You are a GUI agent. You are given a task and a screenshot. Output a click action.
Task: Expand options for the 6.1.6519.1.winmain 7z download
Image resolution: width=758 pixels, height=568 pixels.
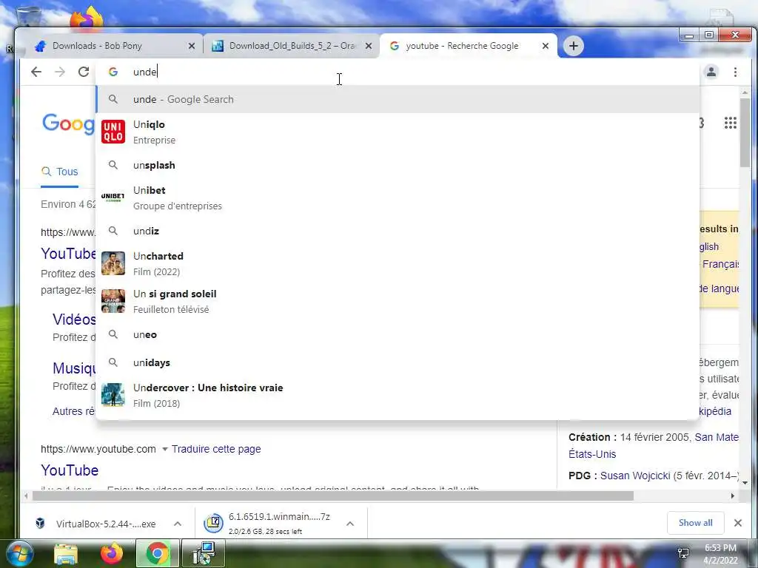[350, 524]
